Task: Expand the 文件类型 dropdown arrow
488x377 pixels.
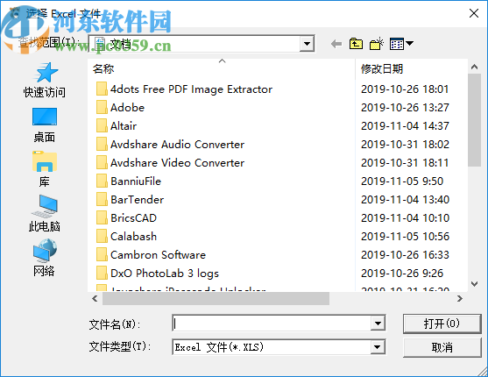Action: coord(378,347)
